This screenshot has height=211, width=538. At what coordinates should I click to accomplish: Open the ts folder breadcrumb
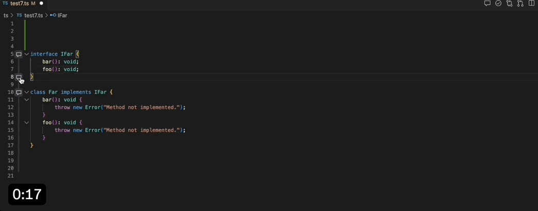point(6,15)
